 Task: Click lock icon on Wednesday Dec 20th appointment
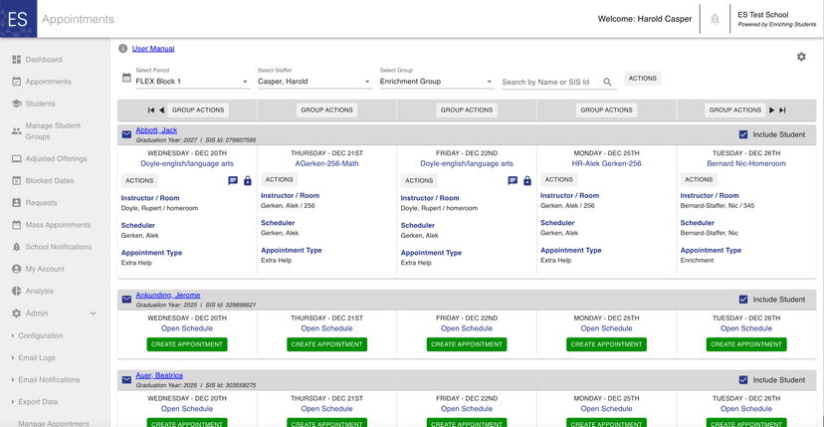tap(248, 181)
